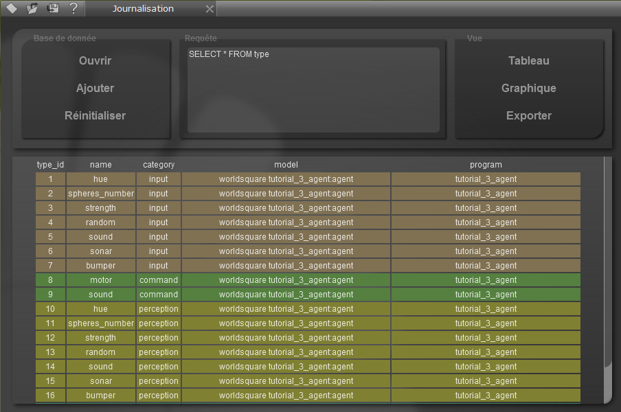The height and width of the screenshot is (412, 621).
Task: Select the 'hue' cell in row 1
Action: (x=100, y=179)
